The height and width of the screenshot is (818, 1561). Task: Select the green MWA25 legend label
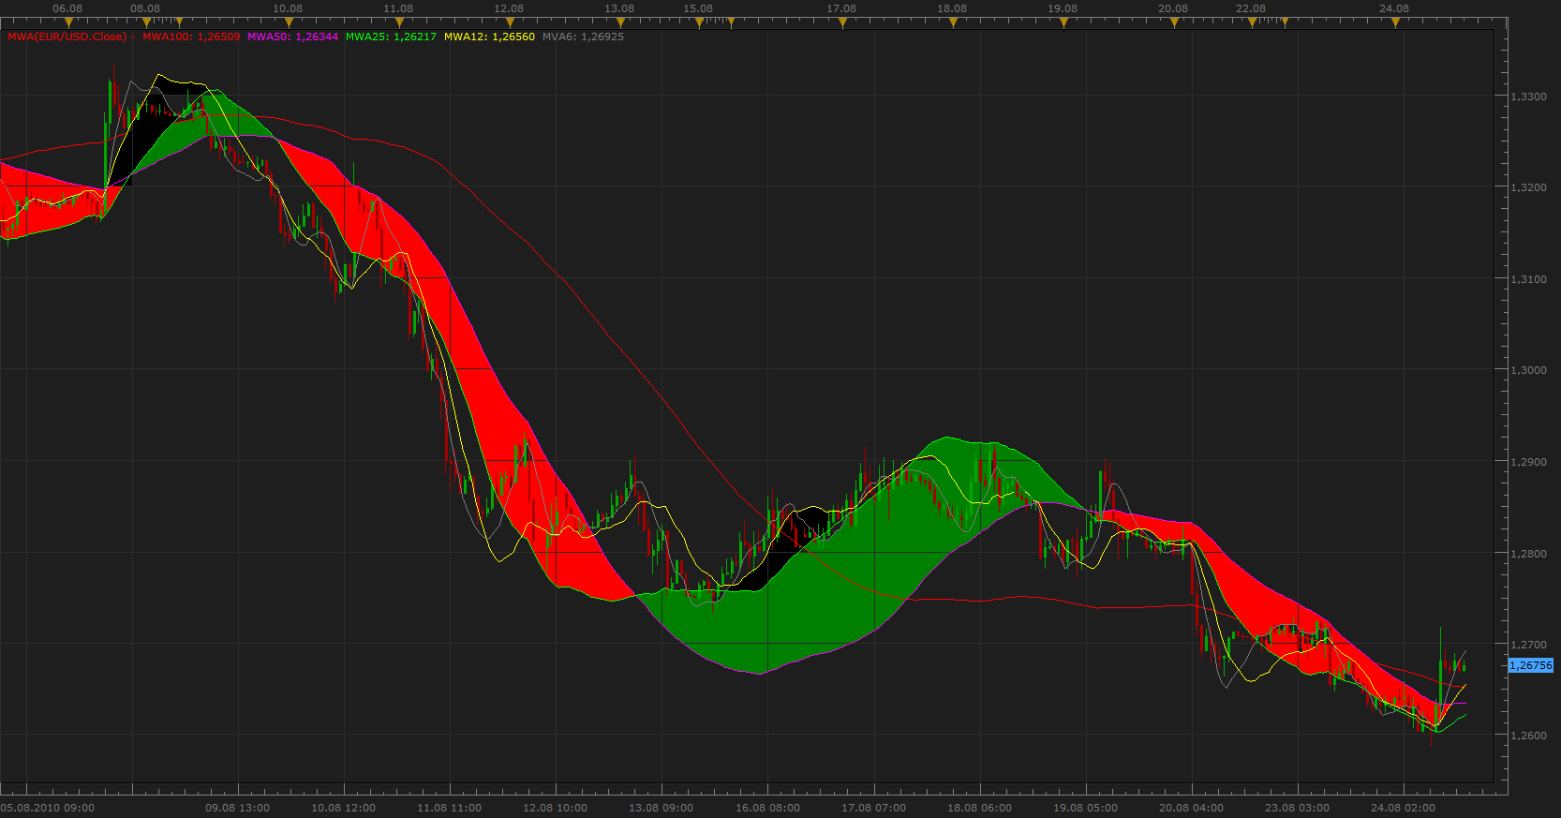pyautogui.click(x=391, y=37)
